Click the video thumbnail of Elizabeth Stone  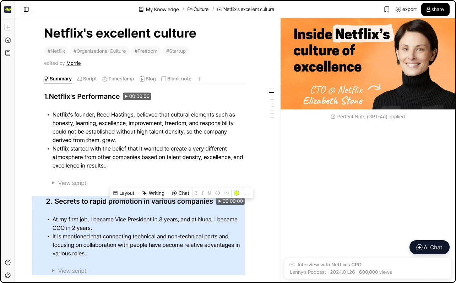pyautogui.click(x=368, y=64)
